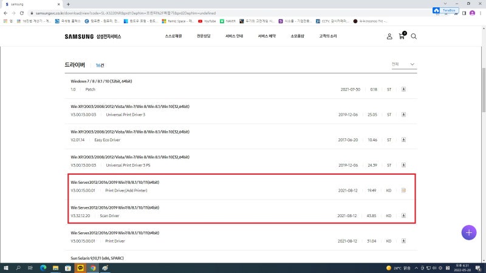Click the 'Easy Eco Driver' label
This screenshot has height=273, width=486.
point(108,140)
